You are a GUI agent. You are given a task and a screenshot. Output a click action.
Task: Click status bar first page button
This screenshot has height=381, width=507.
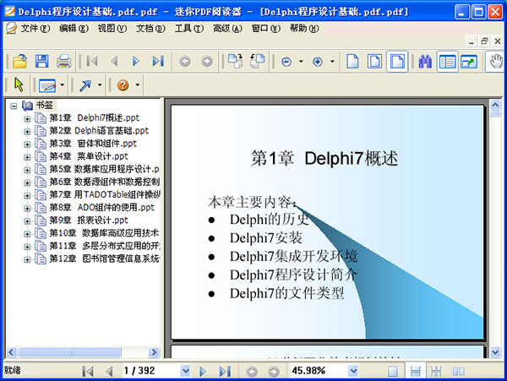tap(88, 371)
